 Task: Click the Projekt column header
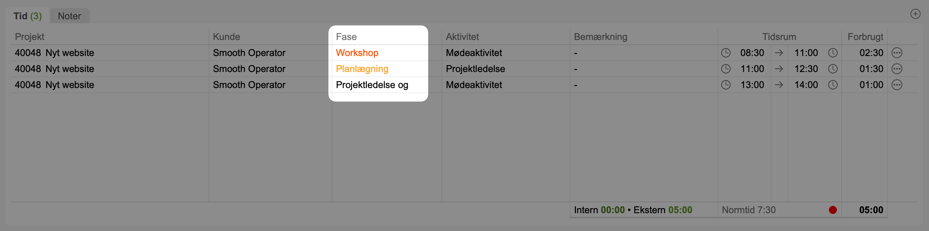pyautogui.click(x=29, y=37)
